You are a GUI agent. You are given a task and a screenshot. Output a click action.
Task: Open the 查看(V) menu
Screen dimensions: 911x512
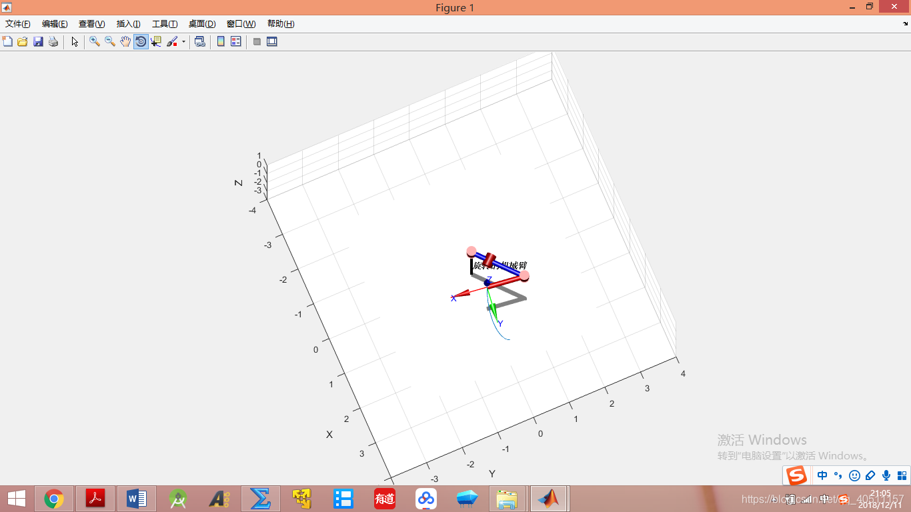coord(92,24)
